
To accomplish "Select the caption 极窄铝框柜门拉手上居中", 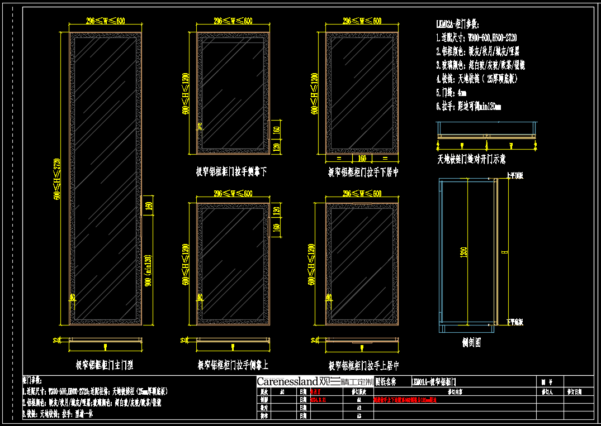I will pos(363,366).
